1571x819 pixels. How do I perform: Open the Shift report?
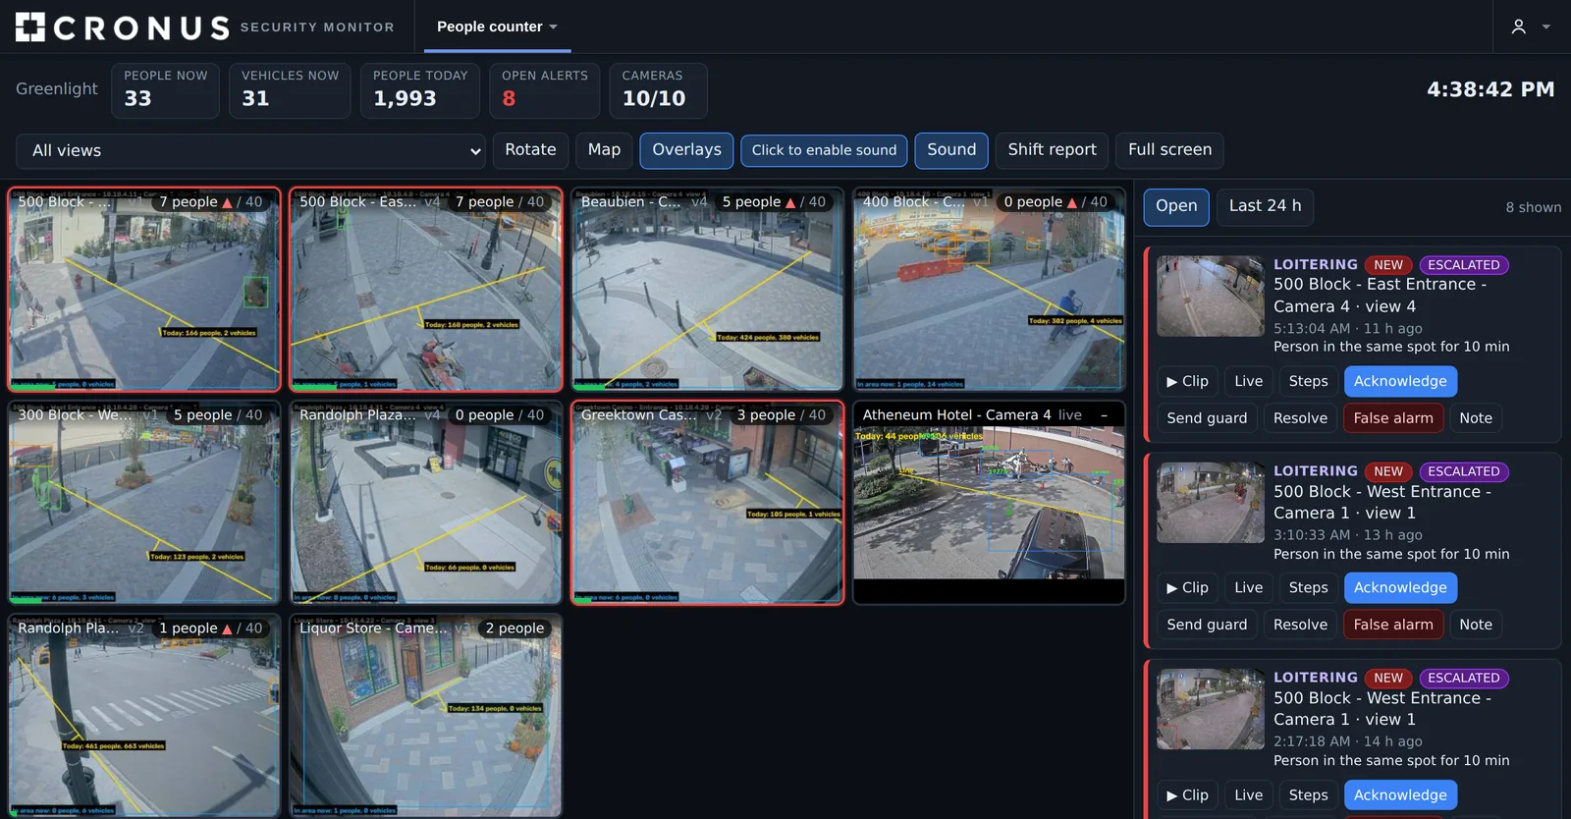1052,150
